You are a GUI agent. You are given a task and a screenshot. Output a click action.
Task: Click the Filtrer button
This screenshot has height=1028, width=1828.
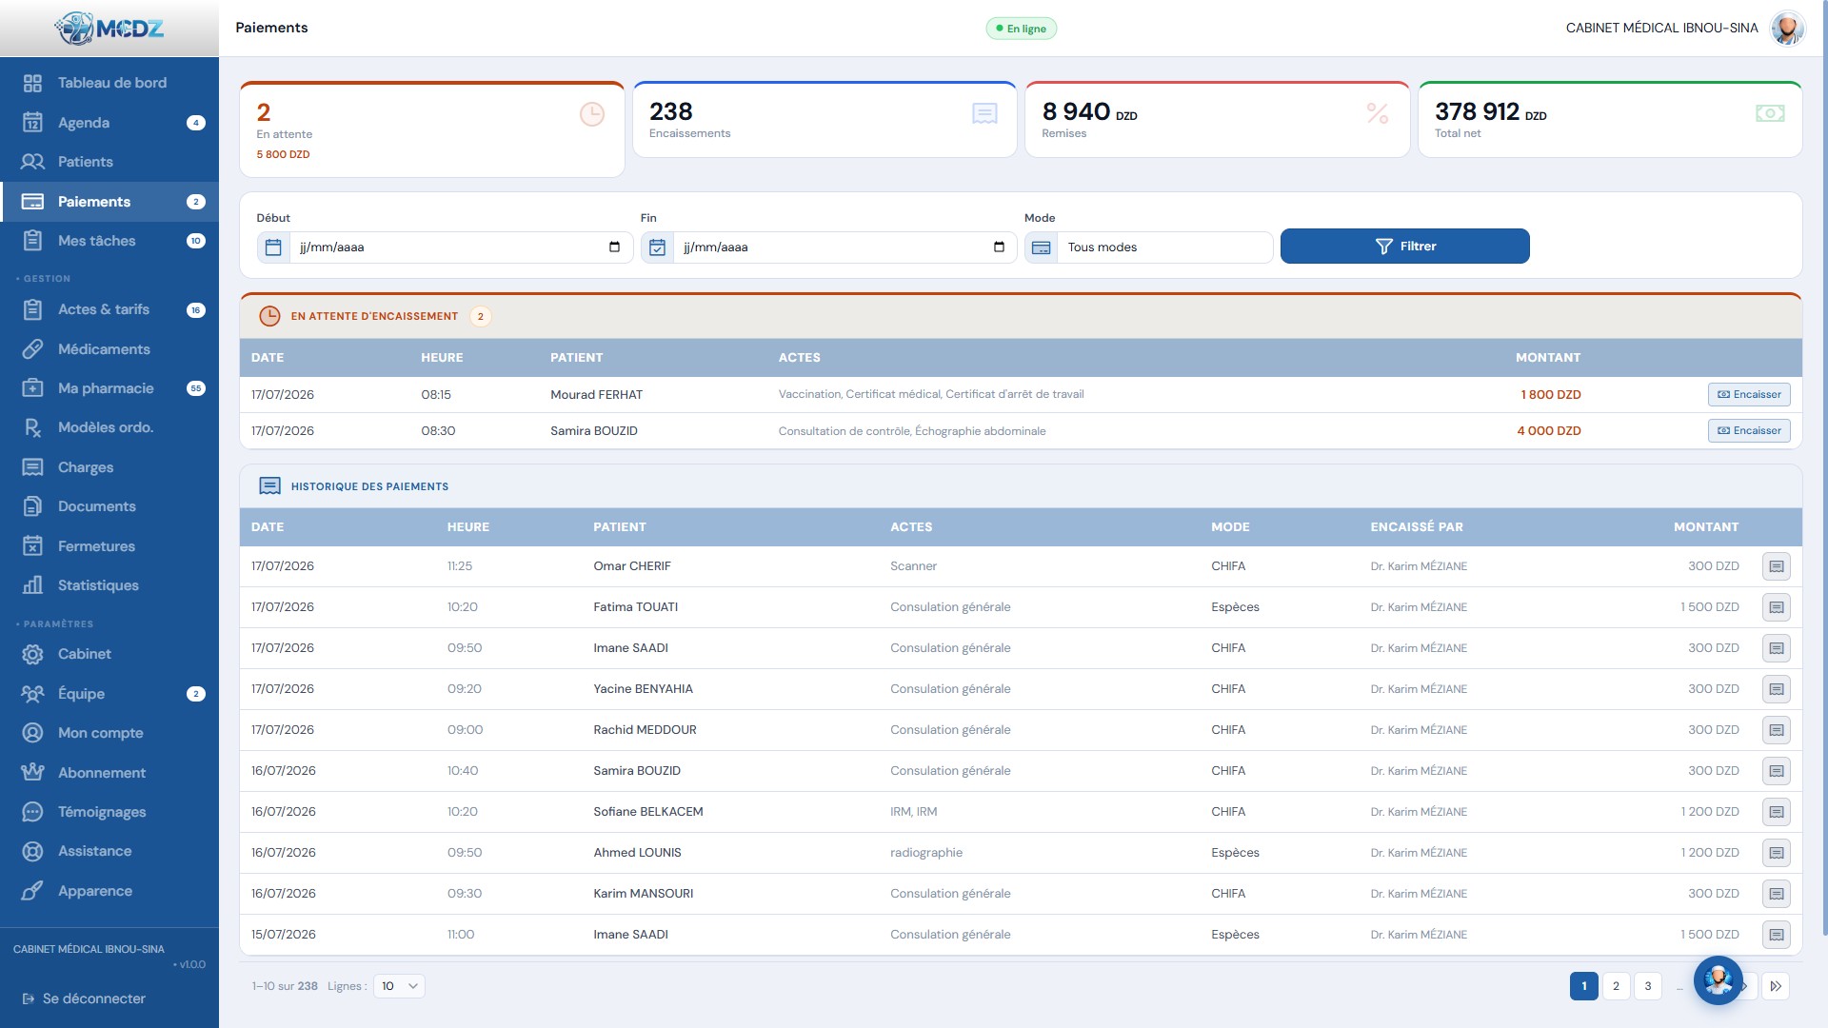[1404, 247]
